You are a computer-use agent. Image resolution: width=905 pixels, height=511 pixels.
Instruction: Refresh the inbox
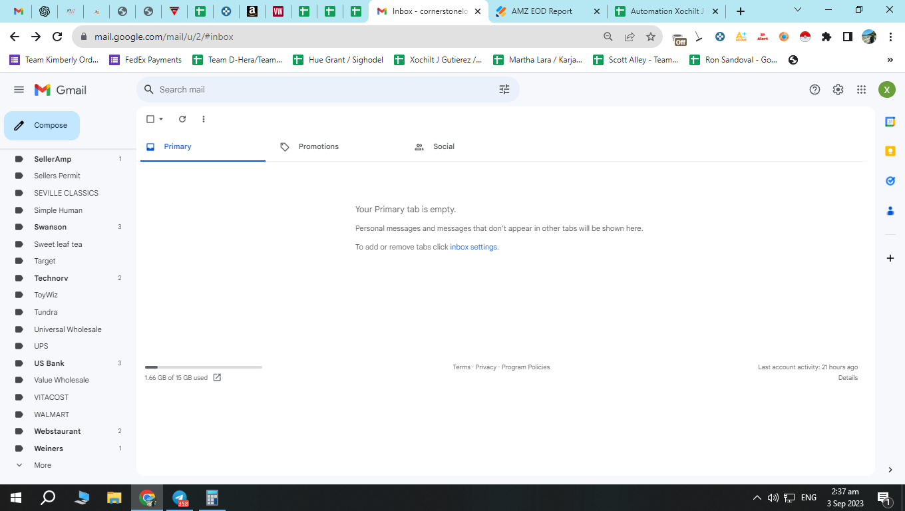coord(182,119)
